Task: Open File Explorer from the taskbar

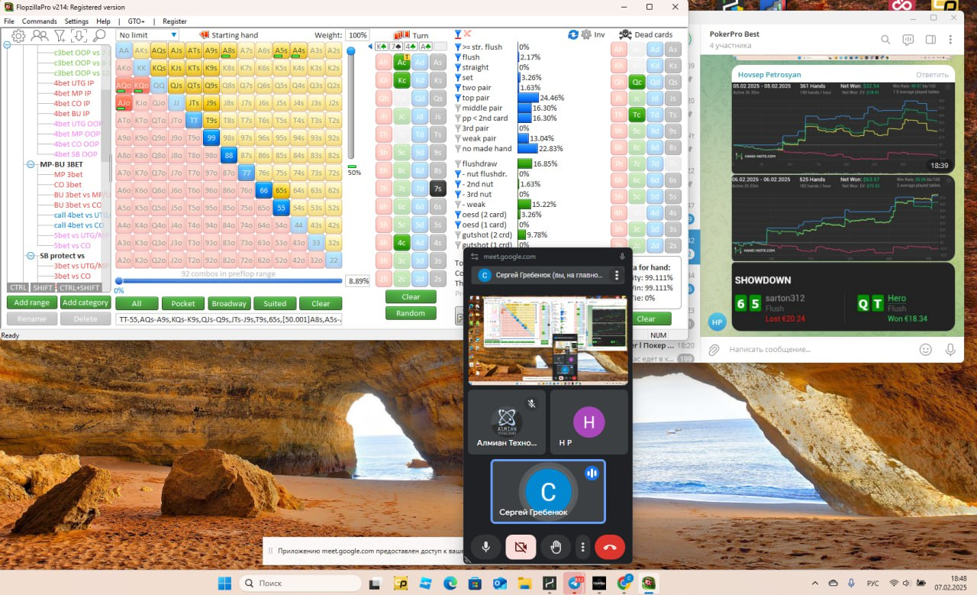Action: coord(524,584)
